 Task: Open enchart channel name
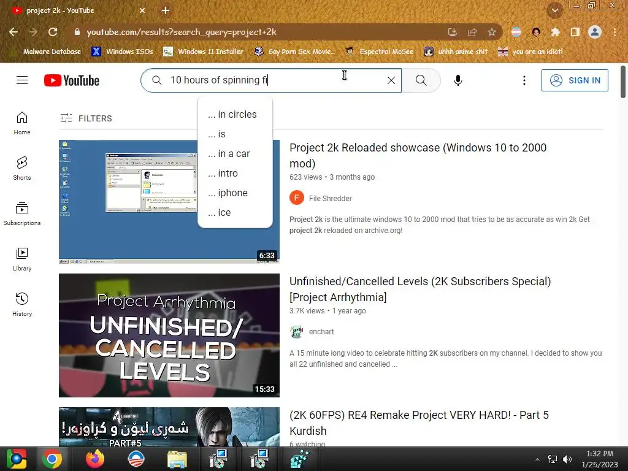[321, 332]
